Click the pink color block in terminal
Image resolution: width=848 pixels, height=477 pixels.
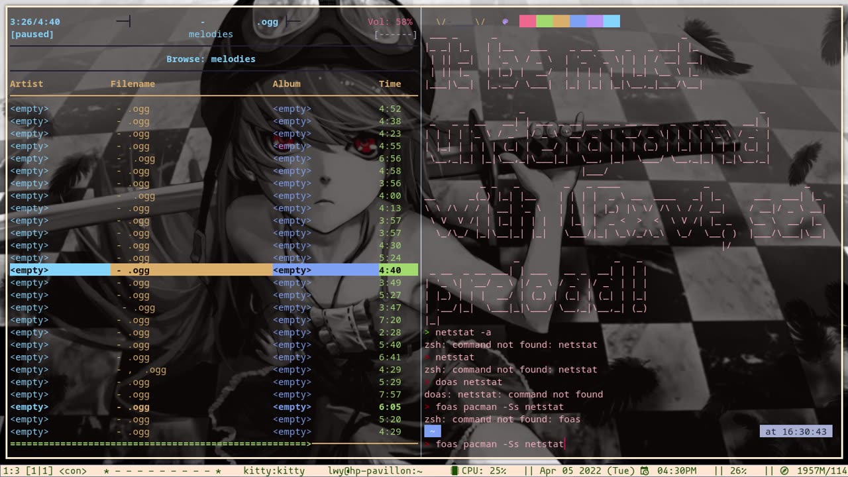pos(527,22)
